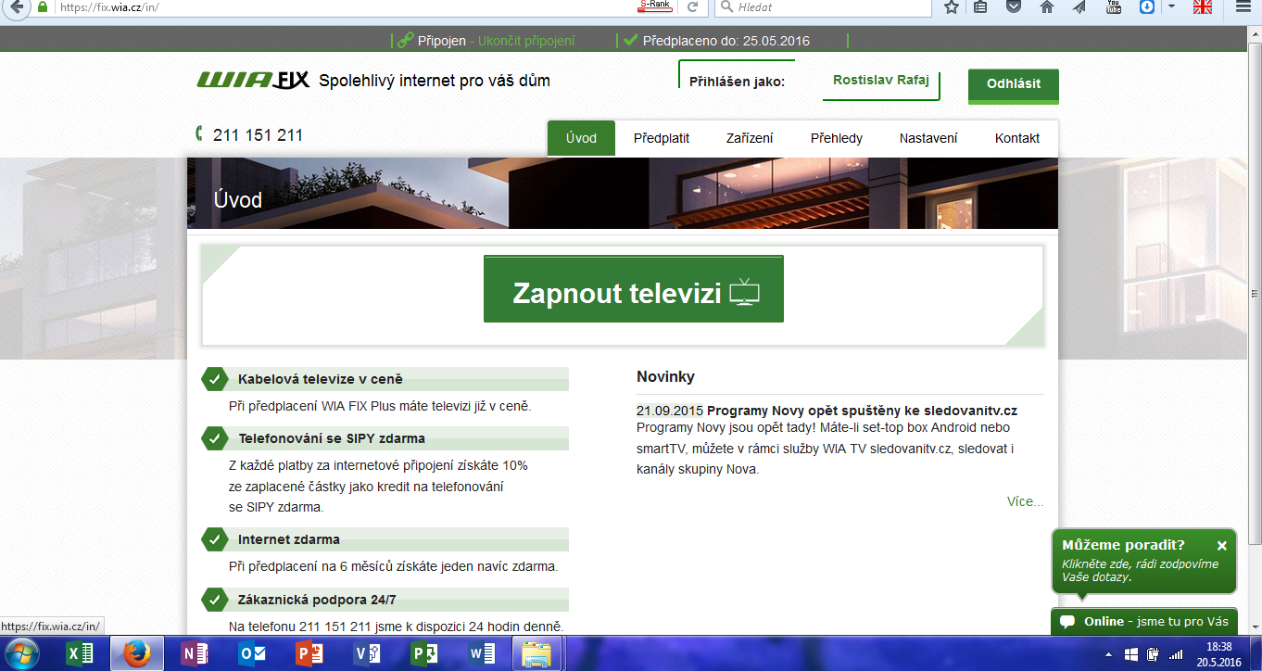Open Visio from the taskbar
This screenshot has width=1262, height=671.
(367, 654)
